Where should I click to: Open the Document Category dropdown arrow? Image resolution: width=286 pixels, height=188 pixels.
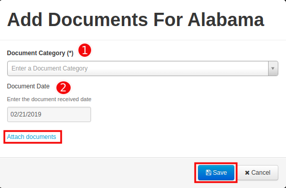coord(273,68)
